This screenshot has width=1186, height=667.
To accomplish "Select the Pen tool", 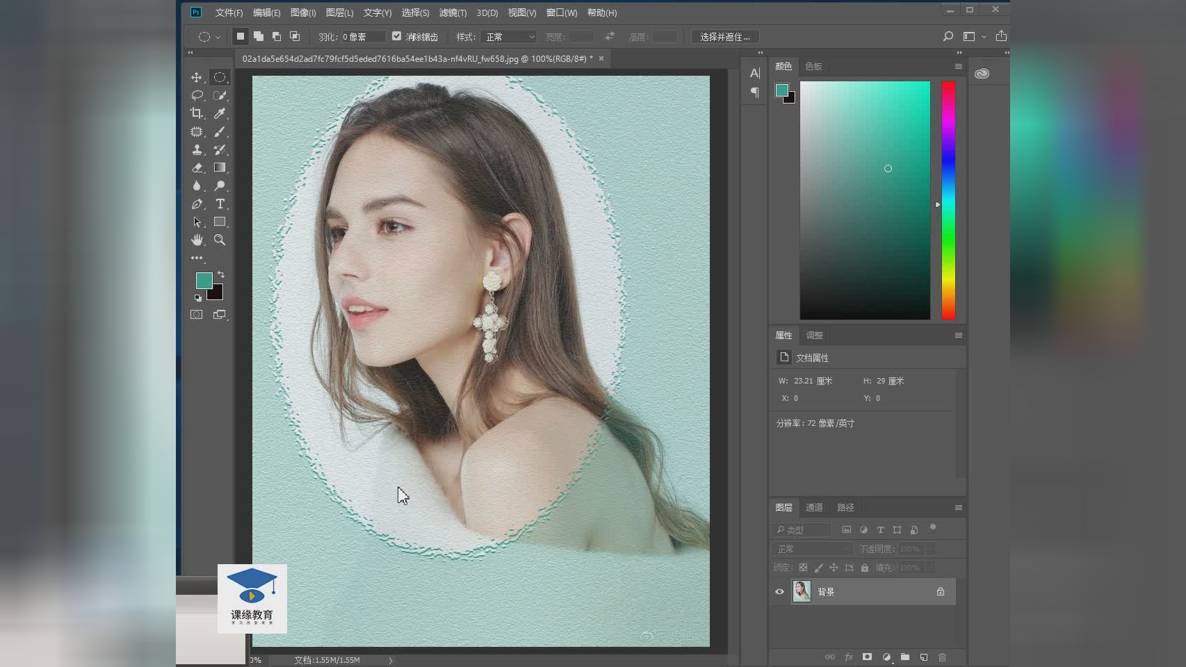I will point(197,204).
